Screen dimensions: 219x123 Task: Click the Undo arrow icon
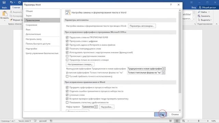(11, 2)
